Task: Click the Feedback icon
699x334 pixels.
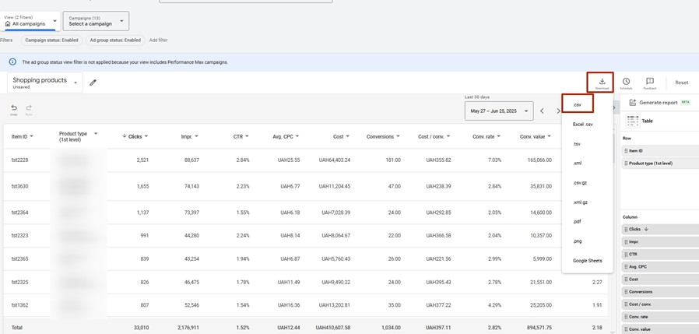Action: coord(650,82)
